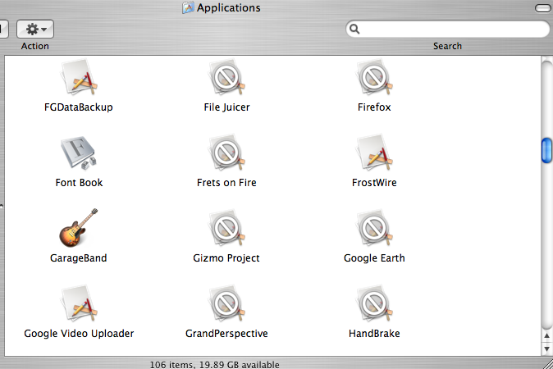The height and width of the screenshot is (369, 553).
Task: Click the magnifying glass in search field
Action: [354, 29]
